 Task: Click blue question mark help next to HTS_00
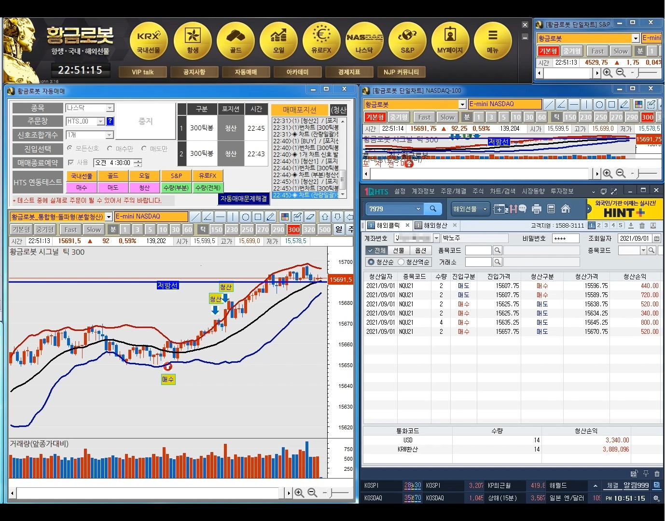[110, 121]
